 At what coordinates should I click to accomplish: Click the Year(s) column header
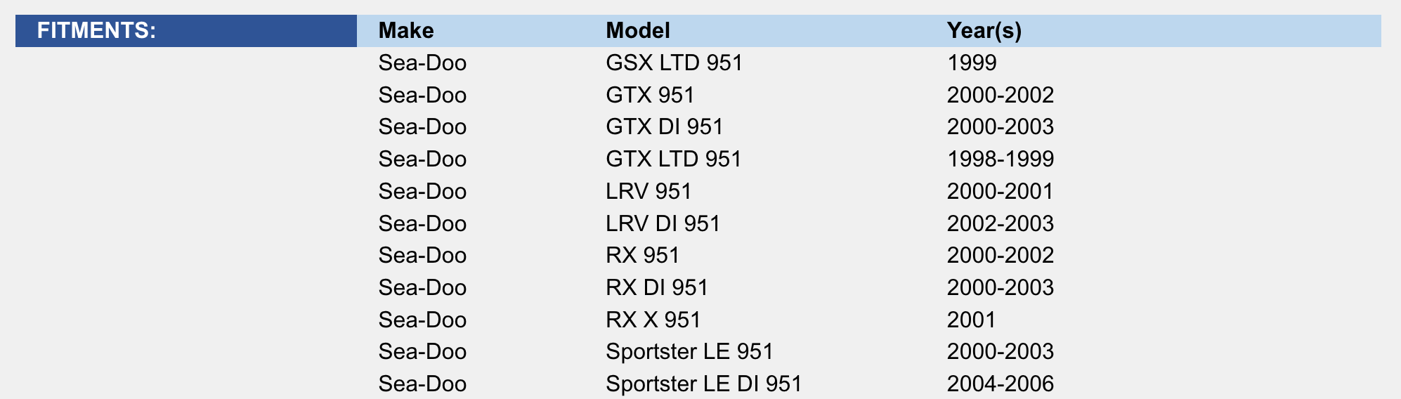click(984, 31)
